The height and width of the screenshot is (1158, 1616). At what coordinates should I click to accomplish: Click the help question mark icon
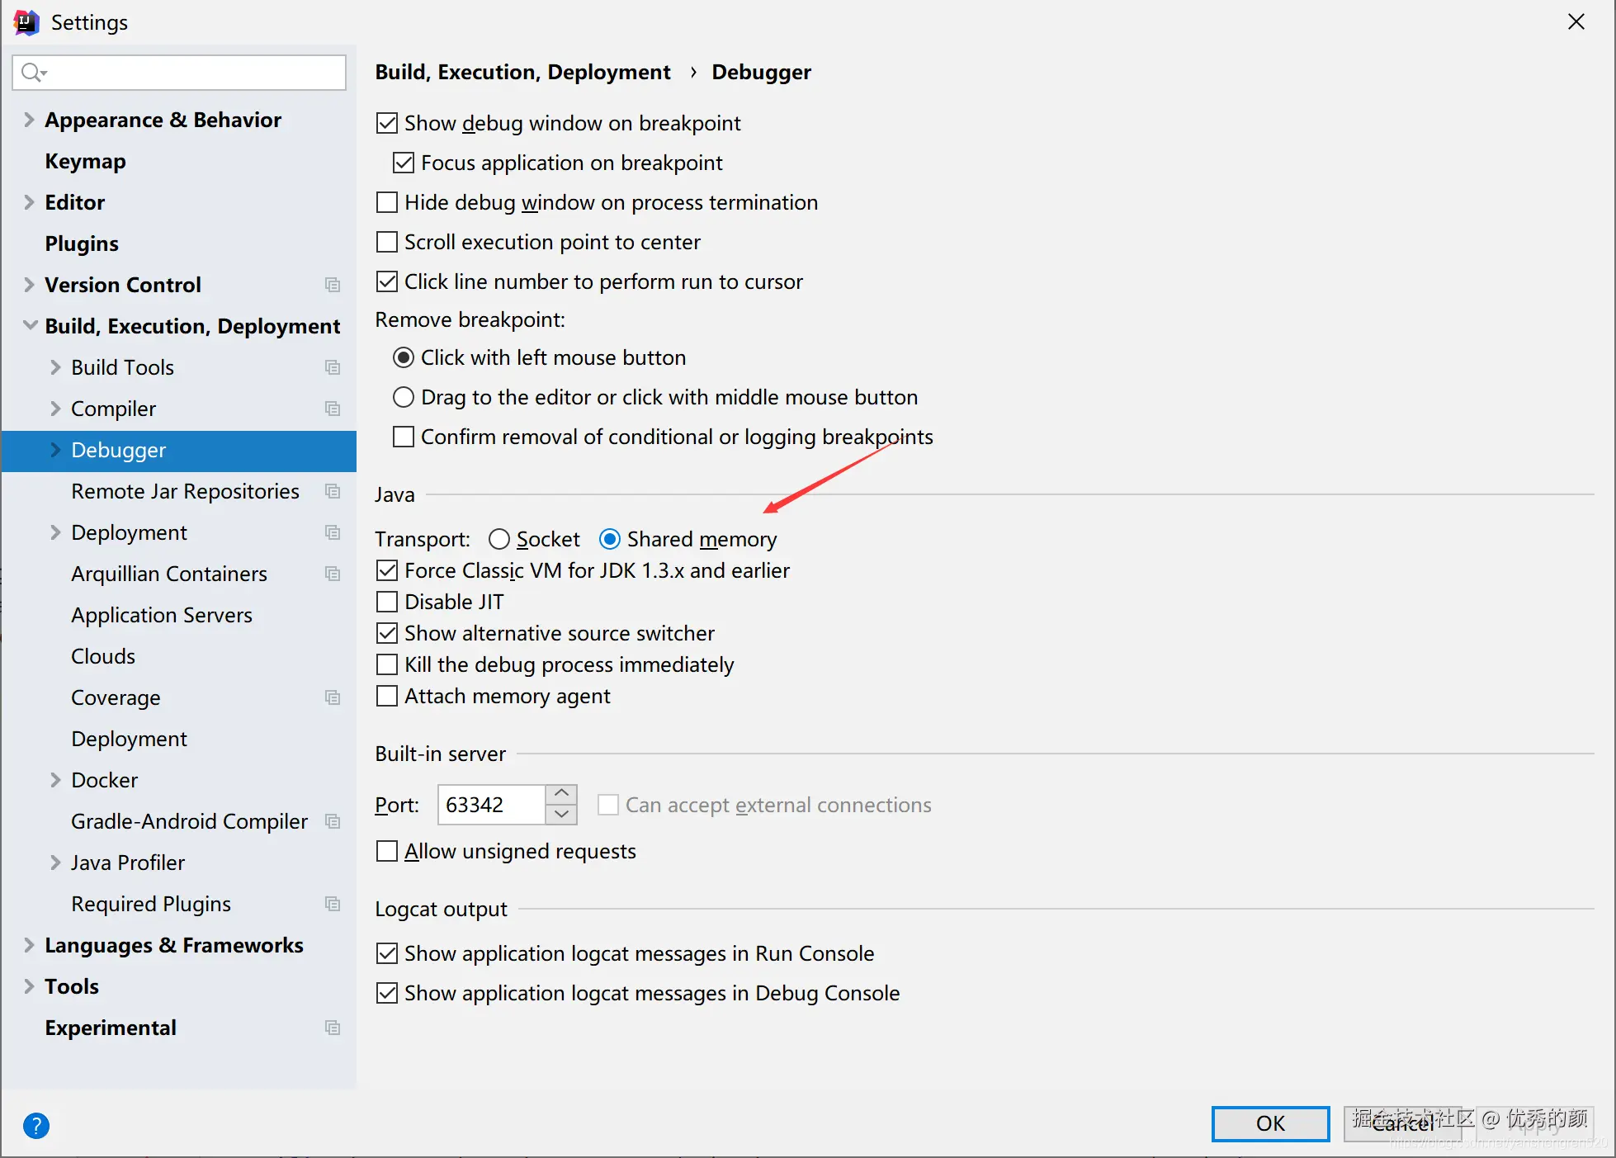pyautogui.click(x=36, y=1125)
